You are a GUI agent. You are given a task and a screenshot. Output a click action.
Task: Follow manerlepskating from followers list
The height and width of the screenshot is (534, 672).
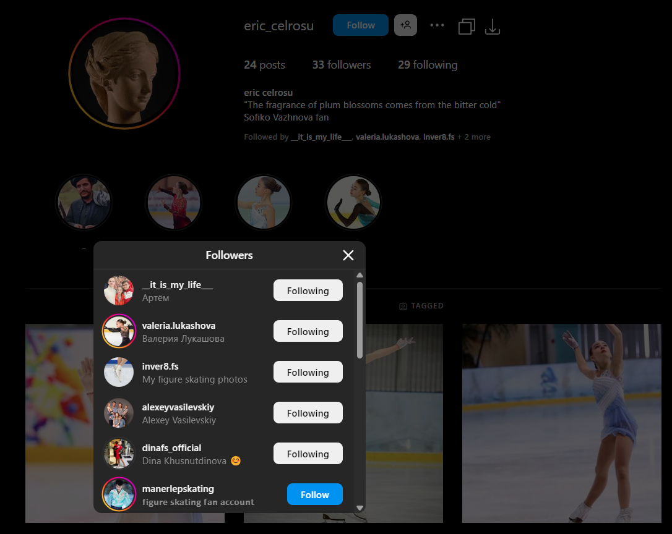tap(314, 494)
